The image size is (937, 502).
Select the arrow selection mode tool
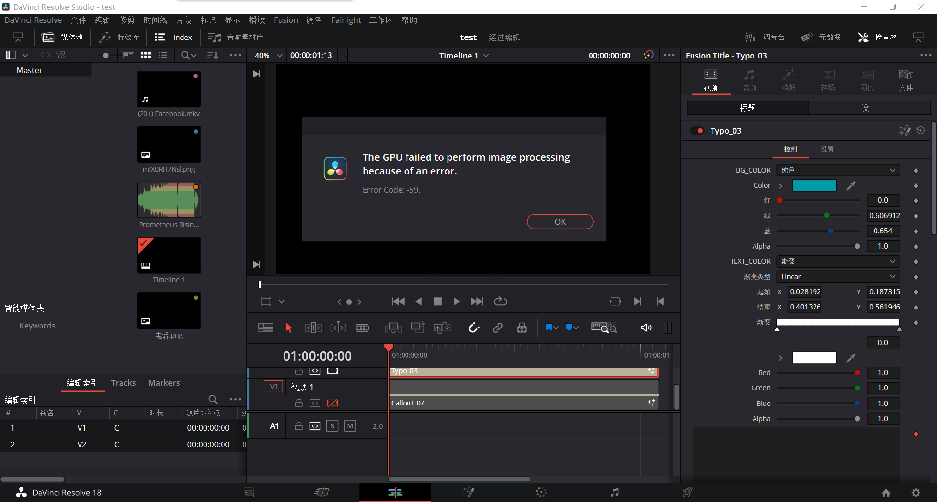288,328
